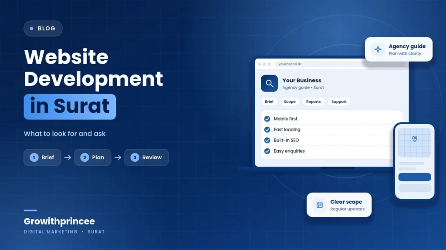Switch to the Reports tab

[x=314, y=102]
